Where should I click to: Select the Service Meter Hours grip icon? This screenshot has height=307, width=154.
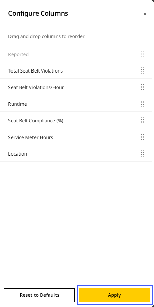143,137
